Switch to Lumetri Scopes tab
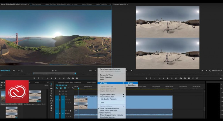This screenshot has height=121, width=223. tap(87, 4)
